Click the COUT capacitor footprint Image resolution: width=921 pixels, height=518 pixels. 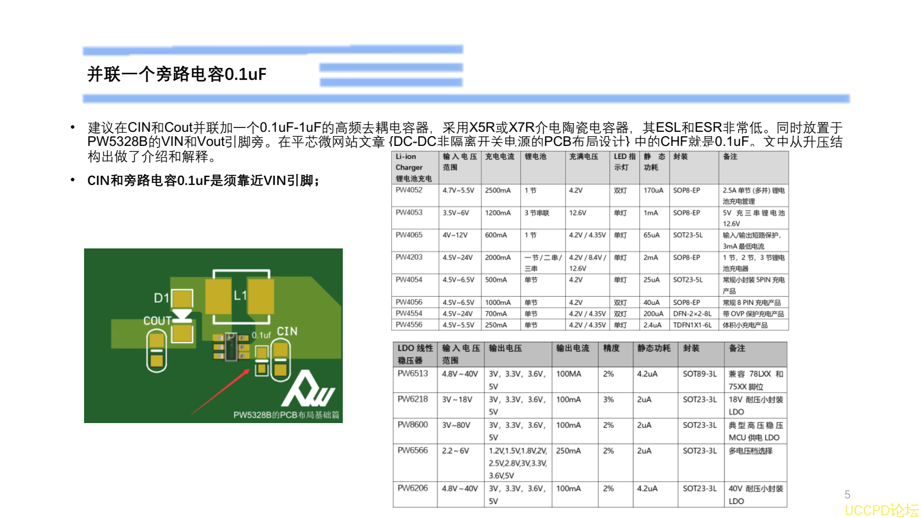pos(157,351)
